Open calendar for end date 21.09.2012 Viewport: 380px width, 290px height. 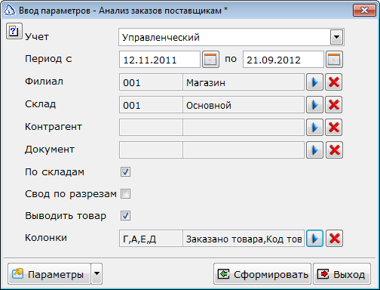[x=334, y=60]
